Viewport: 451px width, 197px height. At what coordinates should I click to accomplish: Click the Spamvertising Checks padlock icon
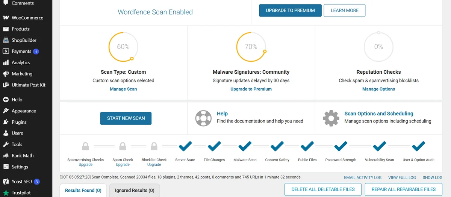86,146
